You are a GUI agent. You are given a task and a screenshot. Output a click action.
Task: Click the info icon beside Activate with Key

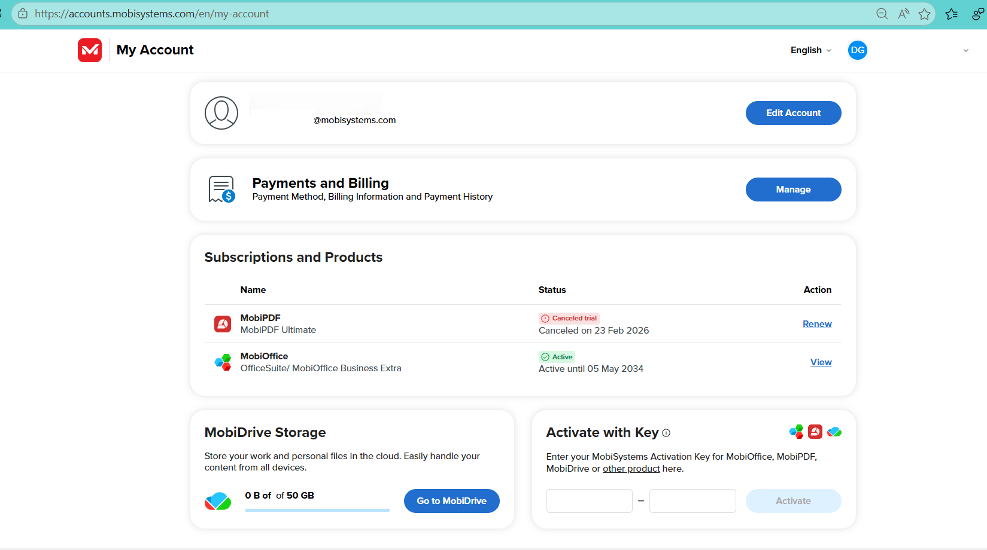click(x=666, y=433)
